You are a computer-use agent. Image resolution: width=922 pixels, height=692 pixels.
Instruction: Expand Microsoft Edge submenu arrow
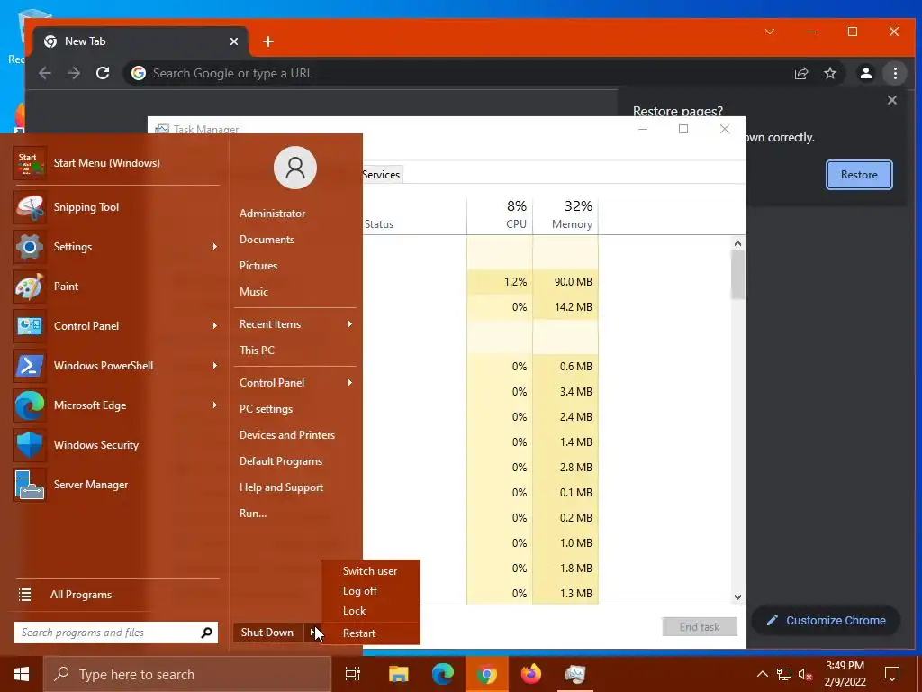(214, 405)
